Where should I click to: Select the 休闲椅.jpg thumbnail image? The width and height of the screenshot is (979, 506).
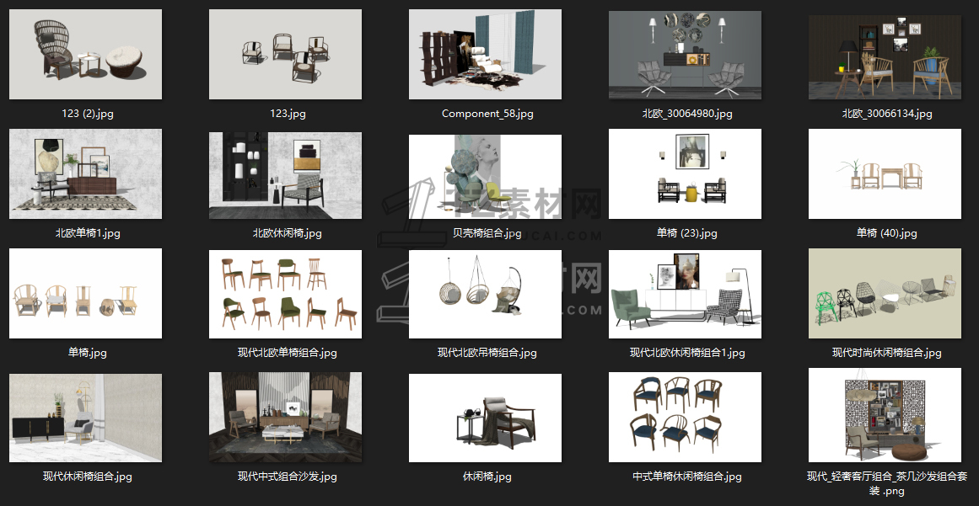coord(485,418)
